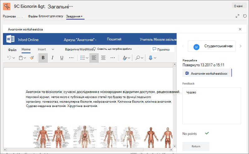This screenshot has width=249, height=154.
Task: Click the Paste clipboard icon
Action: (x=21, y=58)
